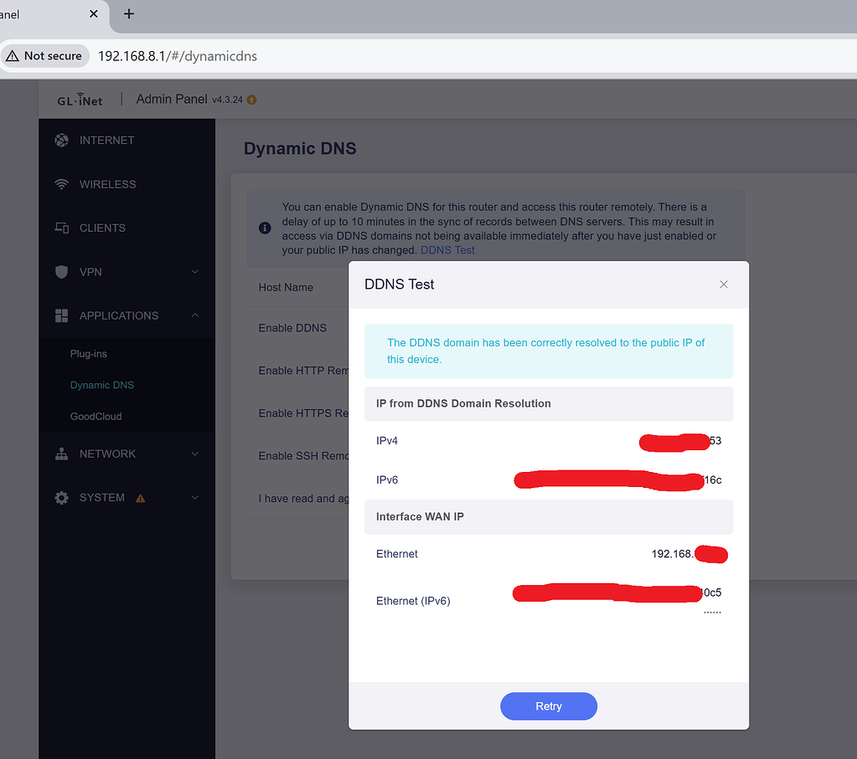Click the SYSTEM gear icon

pos(61,497)
